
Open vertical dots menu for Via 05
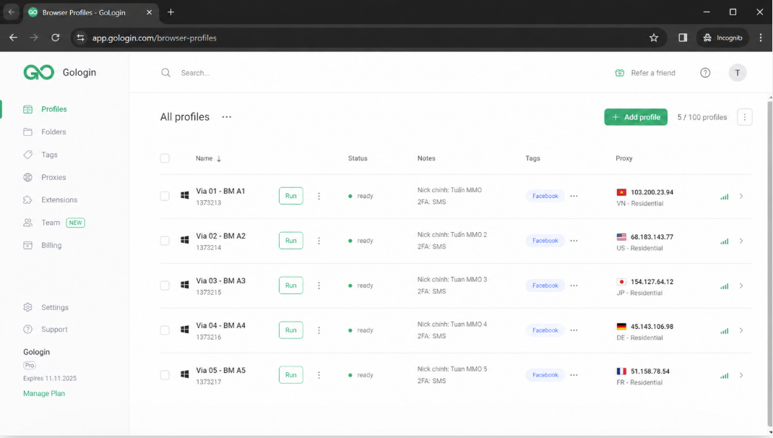click(319, 375)
